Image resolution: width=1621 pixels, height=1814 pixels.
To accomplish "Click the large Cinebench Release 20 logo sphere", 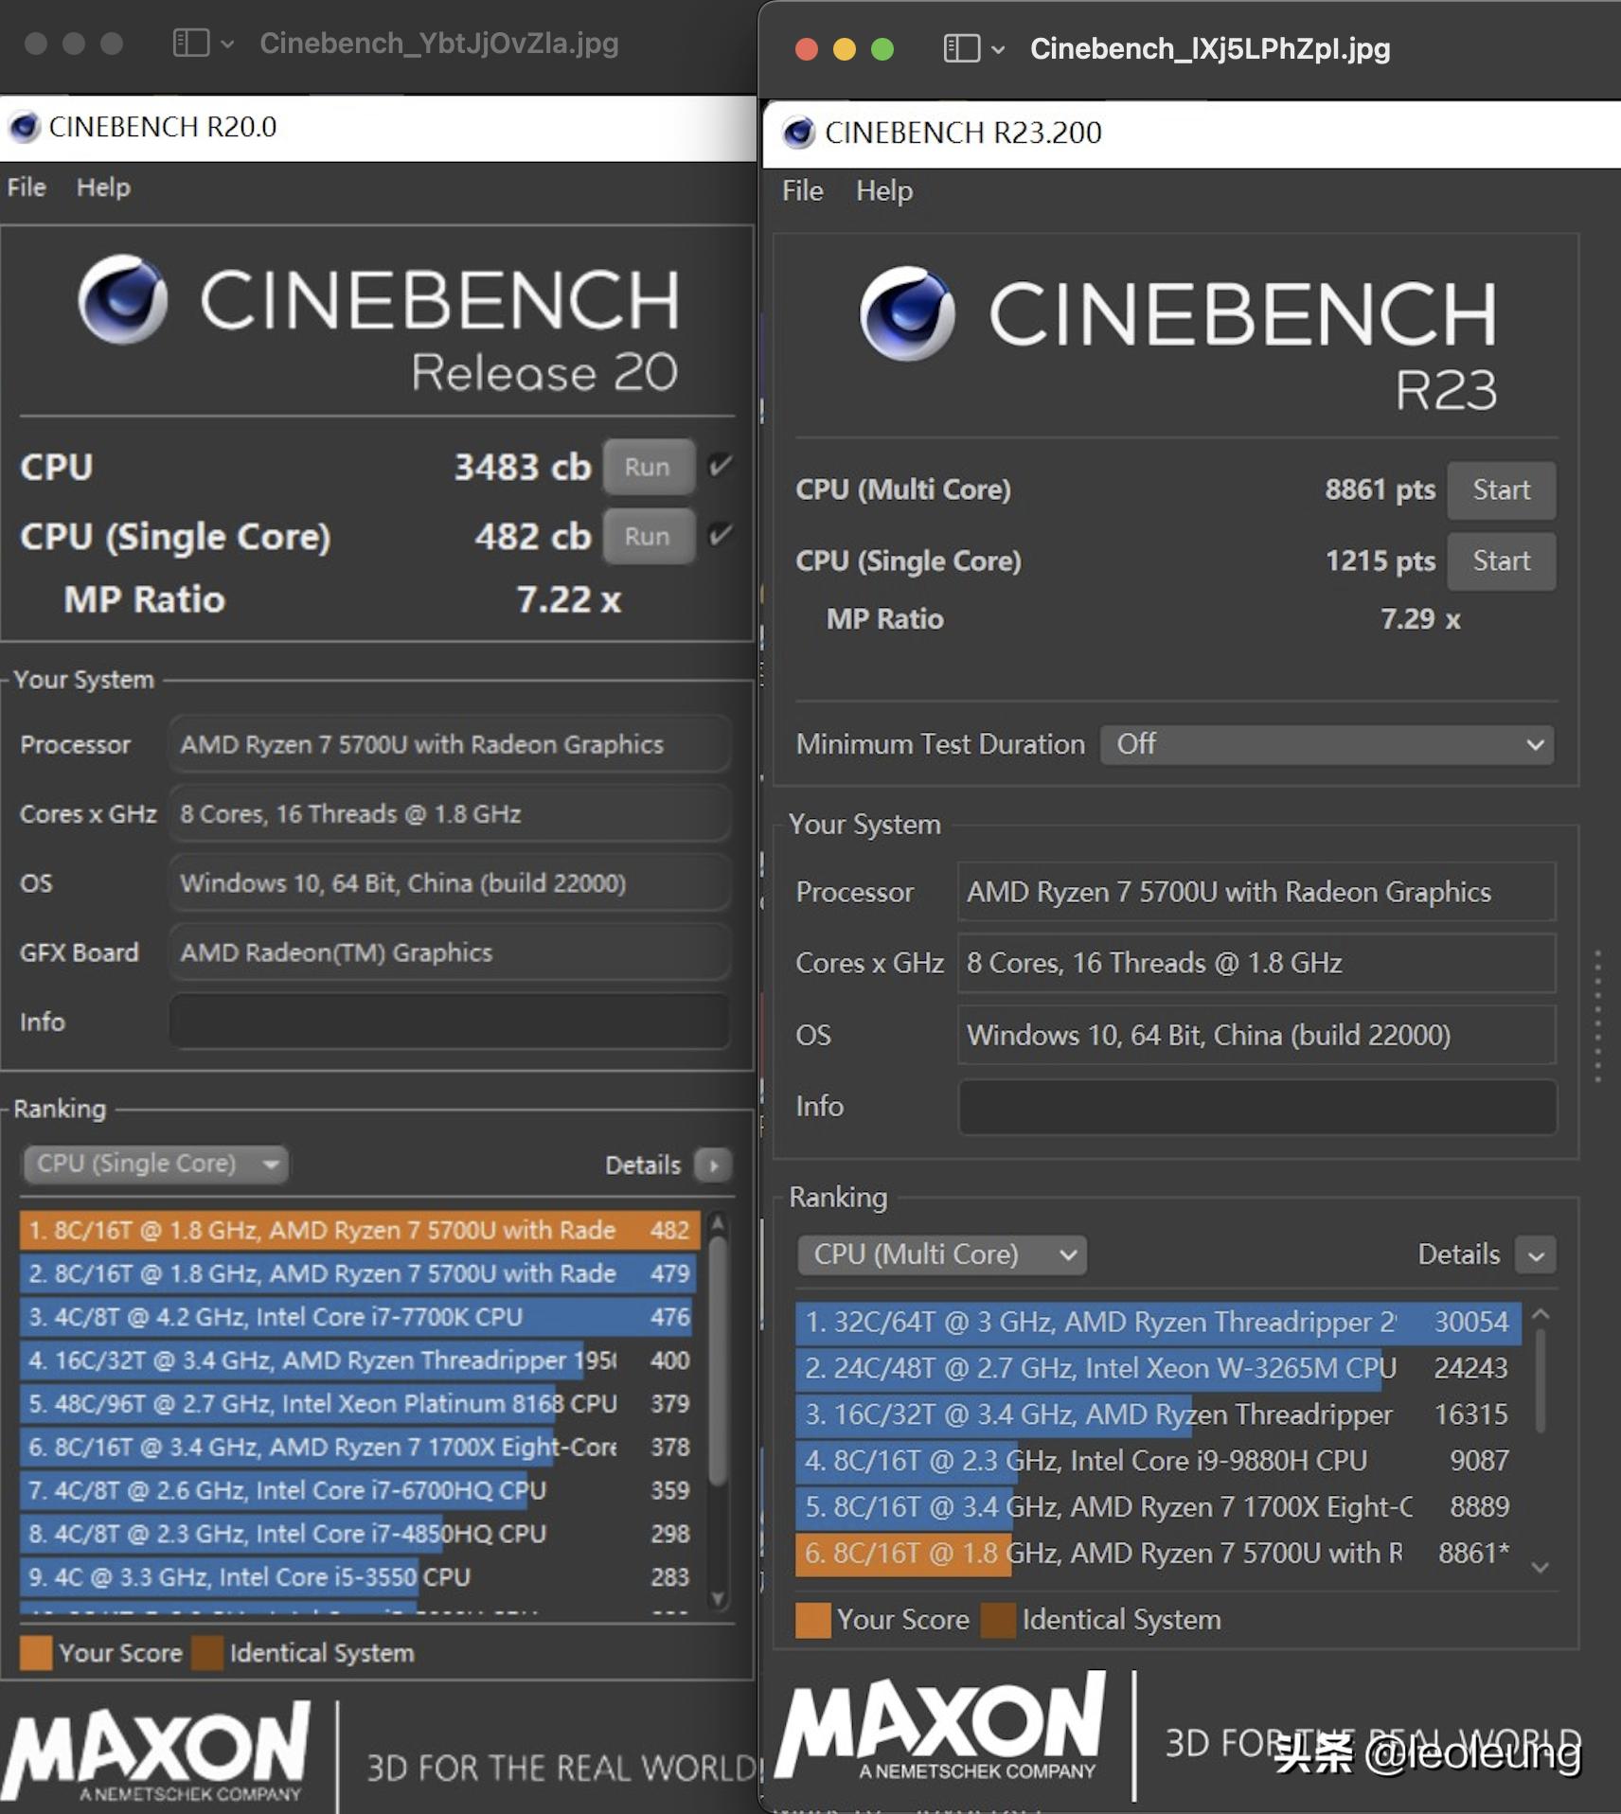I will [x=122, y=299].
